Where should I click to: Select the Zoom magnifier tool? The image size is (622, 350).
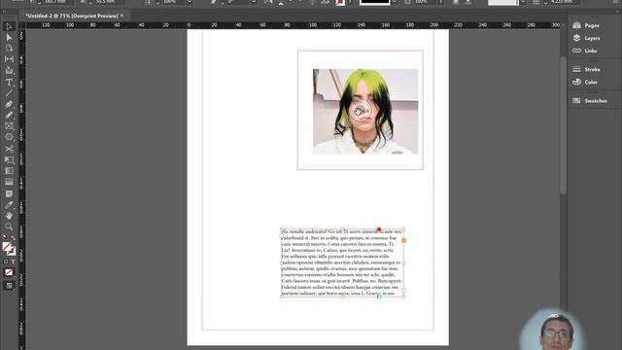[9, 227]
